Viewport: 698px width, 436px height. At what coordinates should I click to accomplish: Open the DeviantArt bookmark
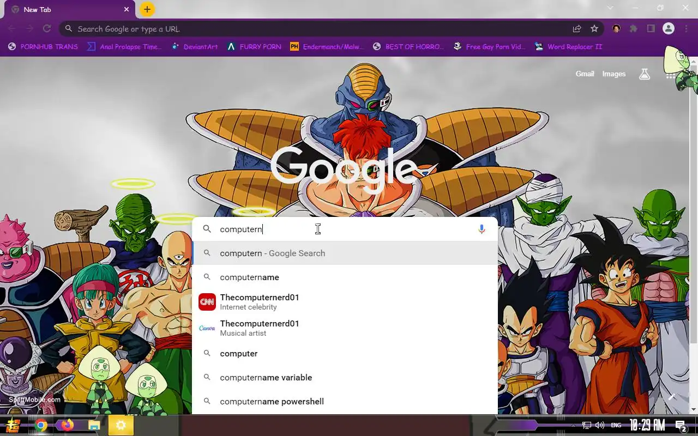pos(195,47)
